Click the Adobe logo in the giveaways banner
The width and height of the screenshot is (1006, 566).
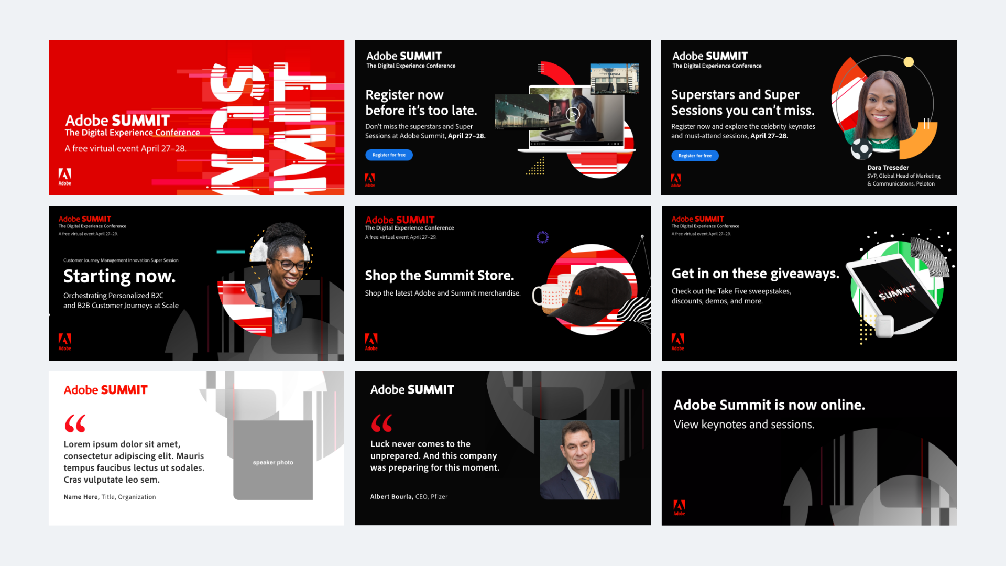pyautogui.click(x=677, y=342)
